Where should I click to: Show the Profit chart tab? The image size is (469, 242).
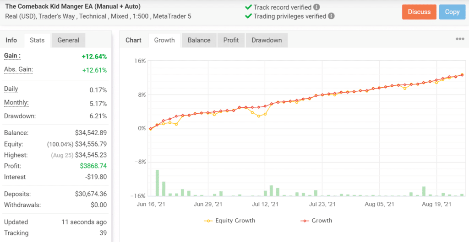pos(231,40)
